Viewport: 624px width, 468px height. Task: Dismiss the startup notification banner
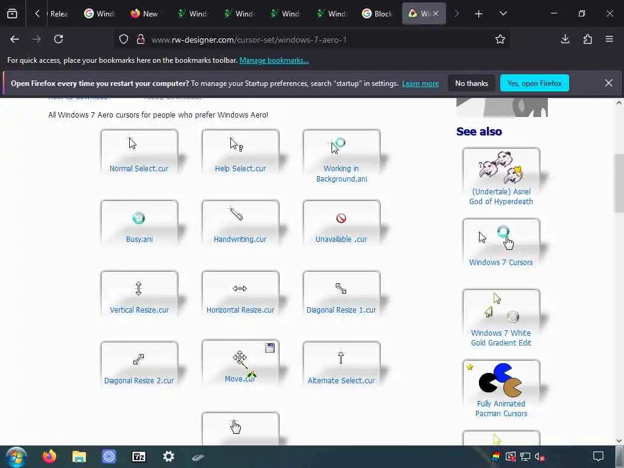click(609, 83)
